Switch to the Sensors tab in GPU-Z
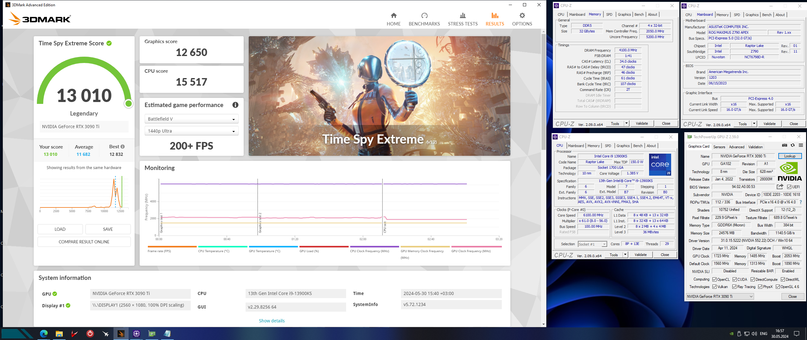The width and height of the screenshot is (807, 340). [x=719, y=147]
